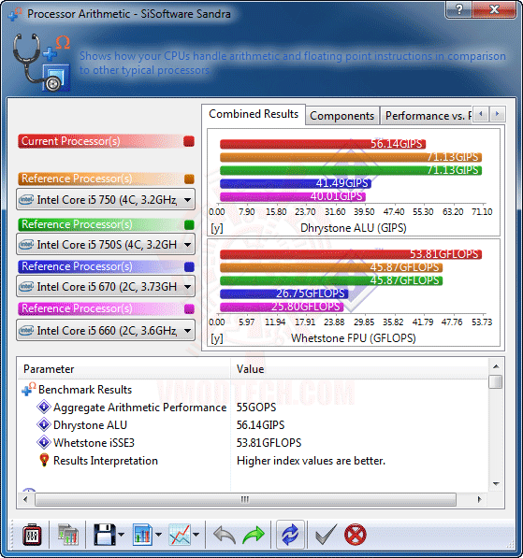Click the diamond icon next to Dhrystone ALU
523x558 pixels.
(44, 424)
